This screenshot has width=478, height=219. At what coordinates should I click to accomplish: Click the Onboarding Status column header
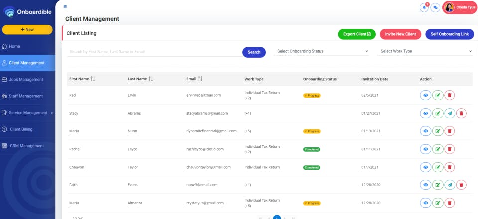[320, 79]
